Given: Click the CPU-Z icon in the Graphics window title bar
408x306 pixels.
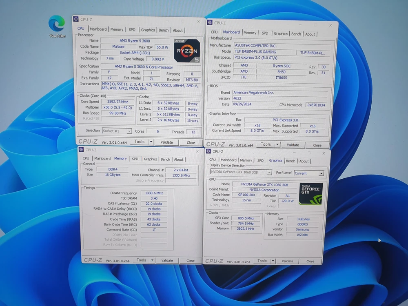Looking at the screenshot, I should pyautogui.click(x=208, y=151).
